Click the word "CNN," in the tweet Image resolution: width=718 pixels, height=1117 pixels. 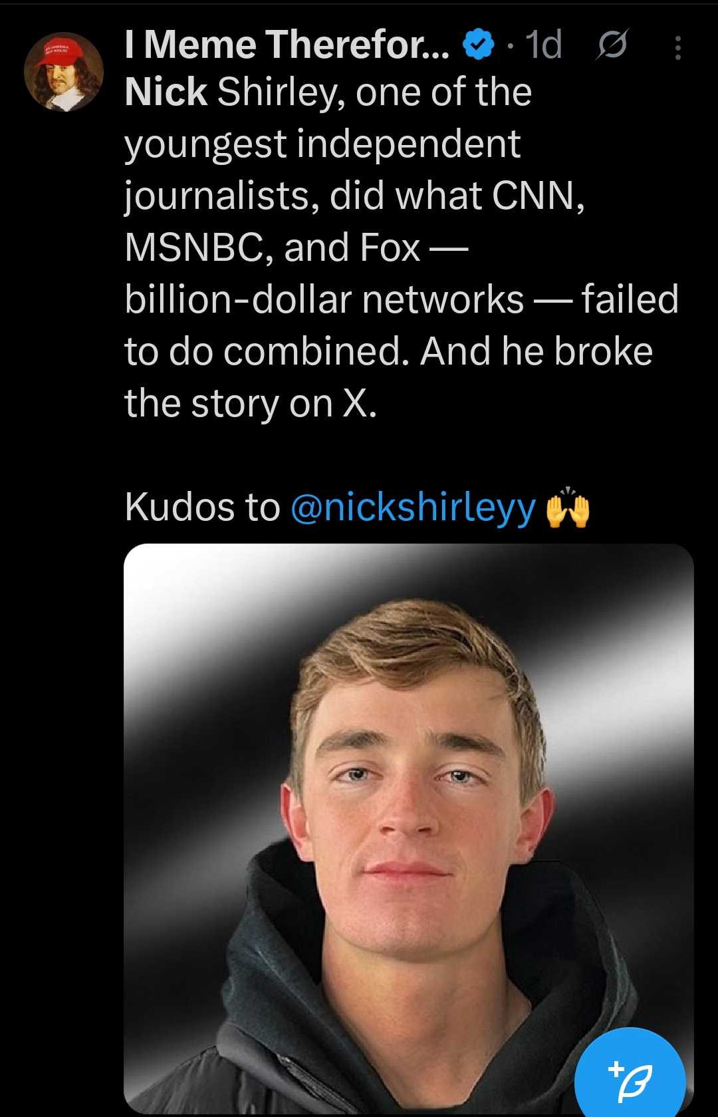point(538,196)
